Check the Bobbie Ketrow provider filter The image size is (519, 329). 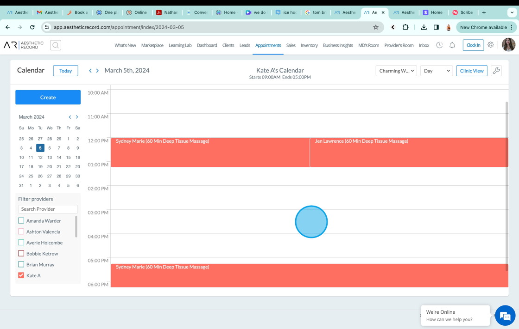coord(21,253)
